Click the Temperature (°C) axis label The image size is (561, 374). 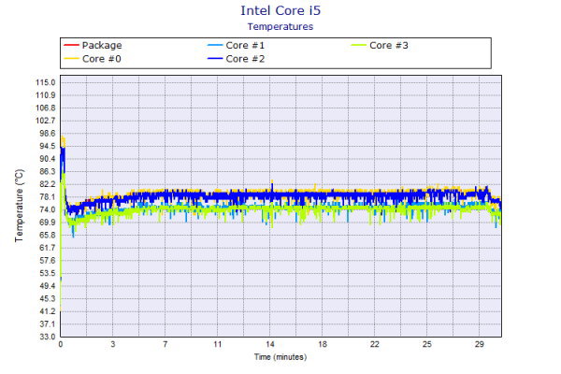[19, 206]
